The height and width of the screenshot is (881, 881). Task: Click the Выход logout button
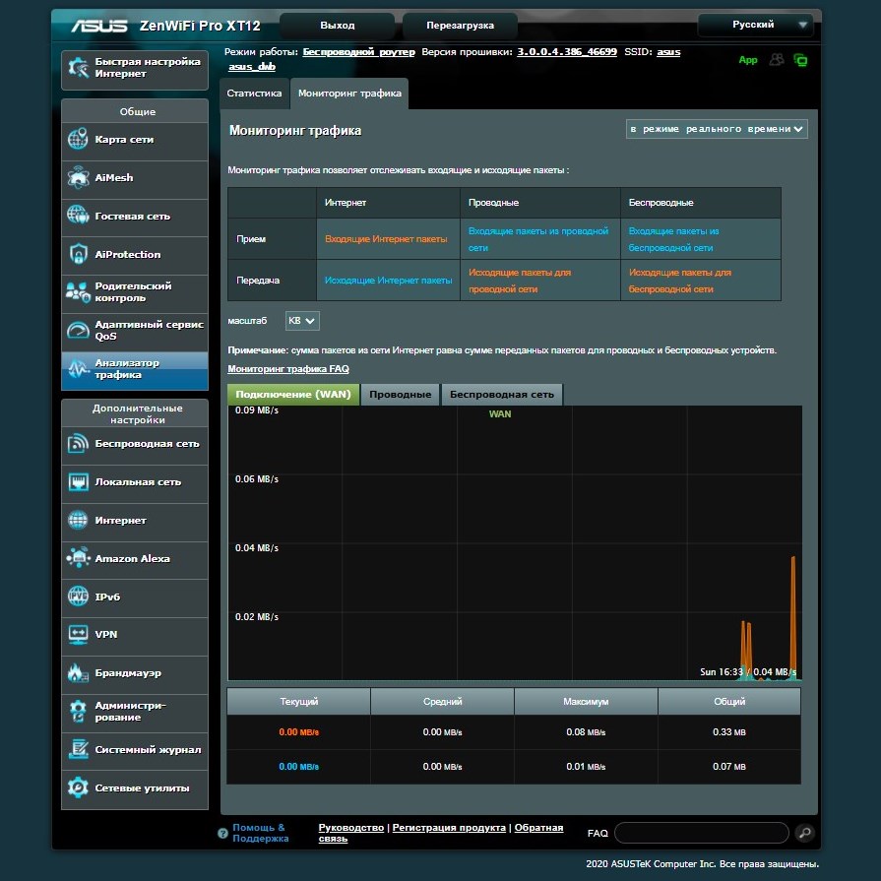[x=338, y=26]
